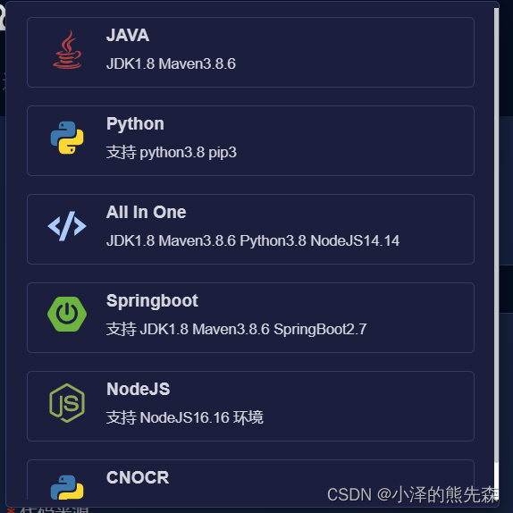This screenshot has height=513, width=513.
Task: Click the NodeJS hexagon logo icon
Action: pos(67,403)
